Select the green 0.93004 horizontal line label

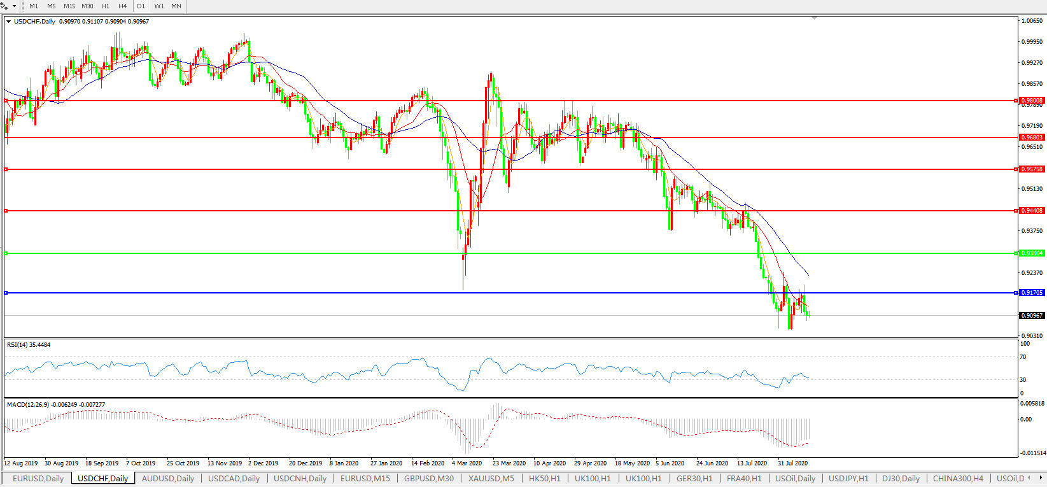[x=1032, y=253]
